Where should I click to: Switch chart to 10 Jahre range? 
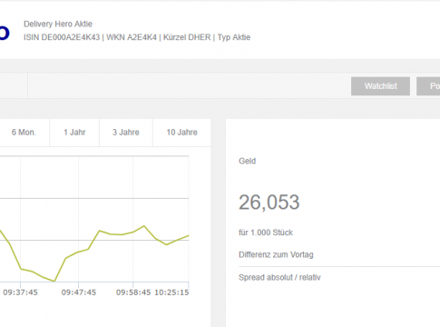(x=181, y=133)
